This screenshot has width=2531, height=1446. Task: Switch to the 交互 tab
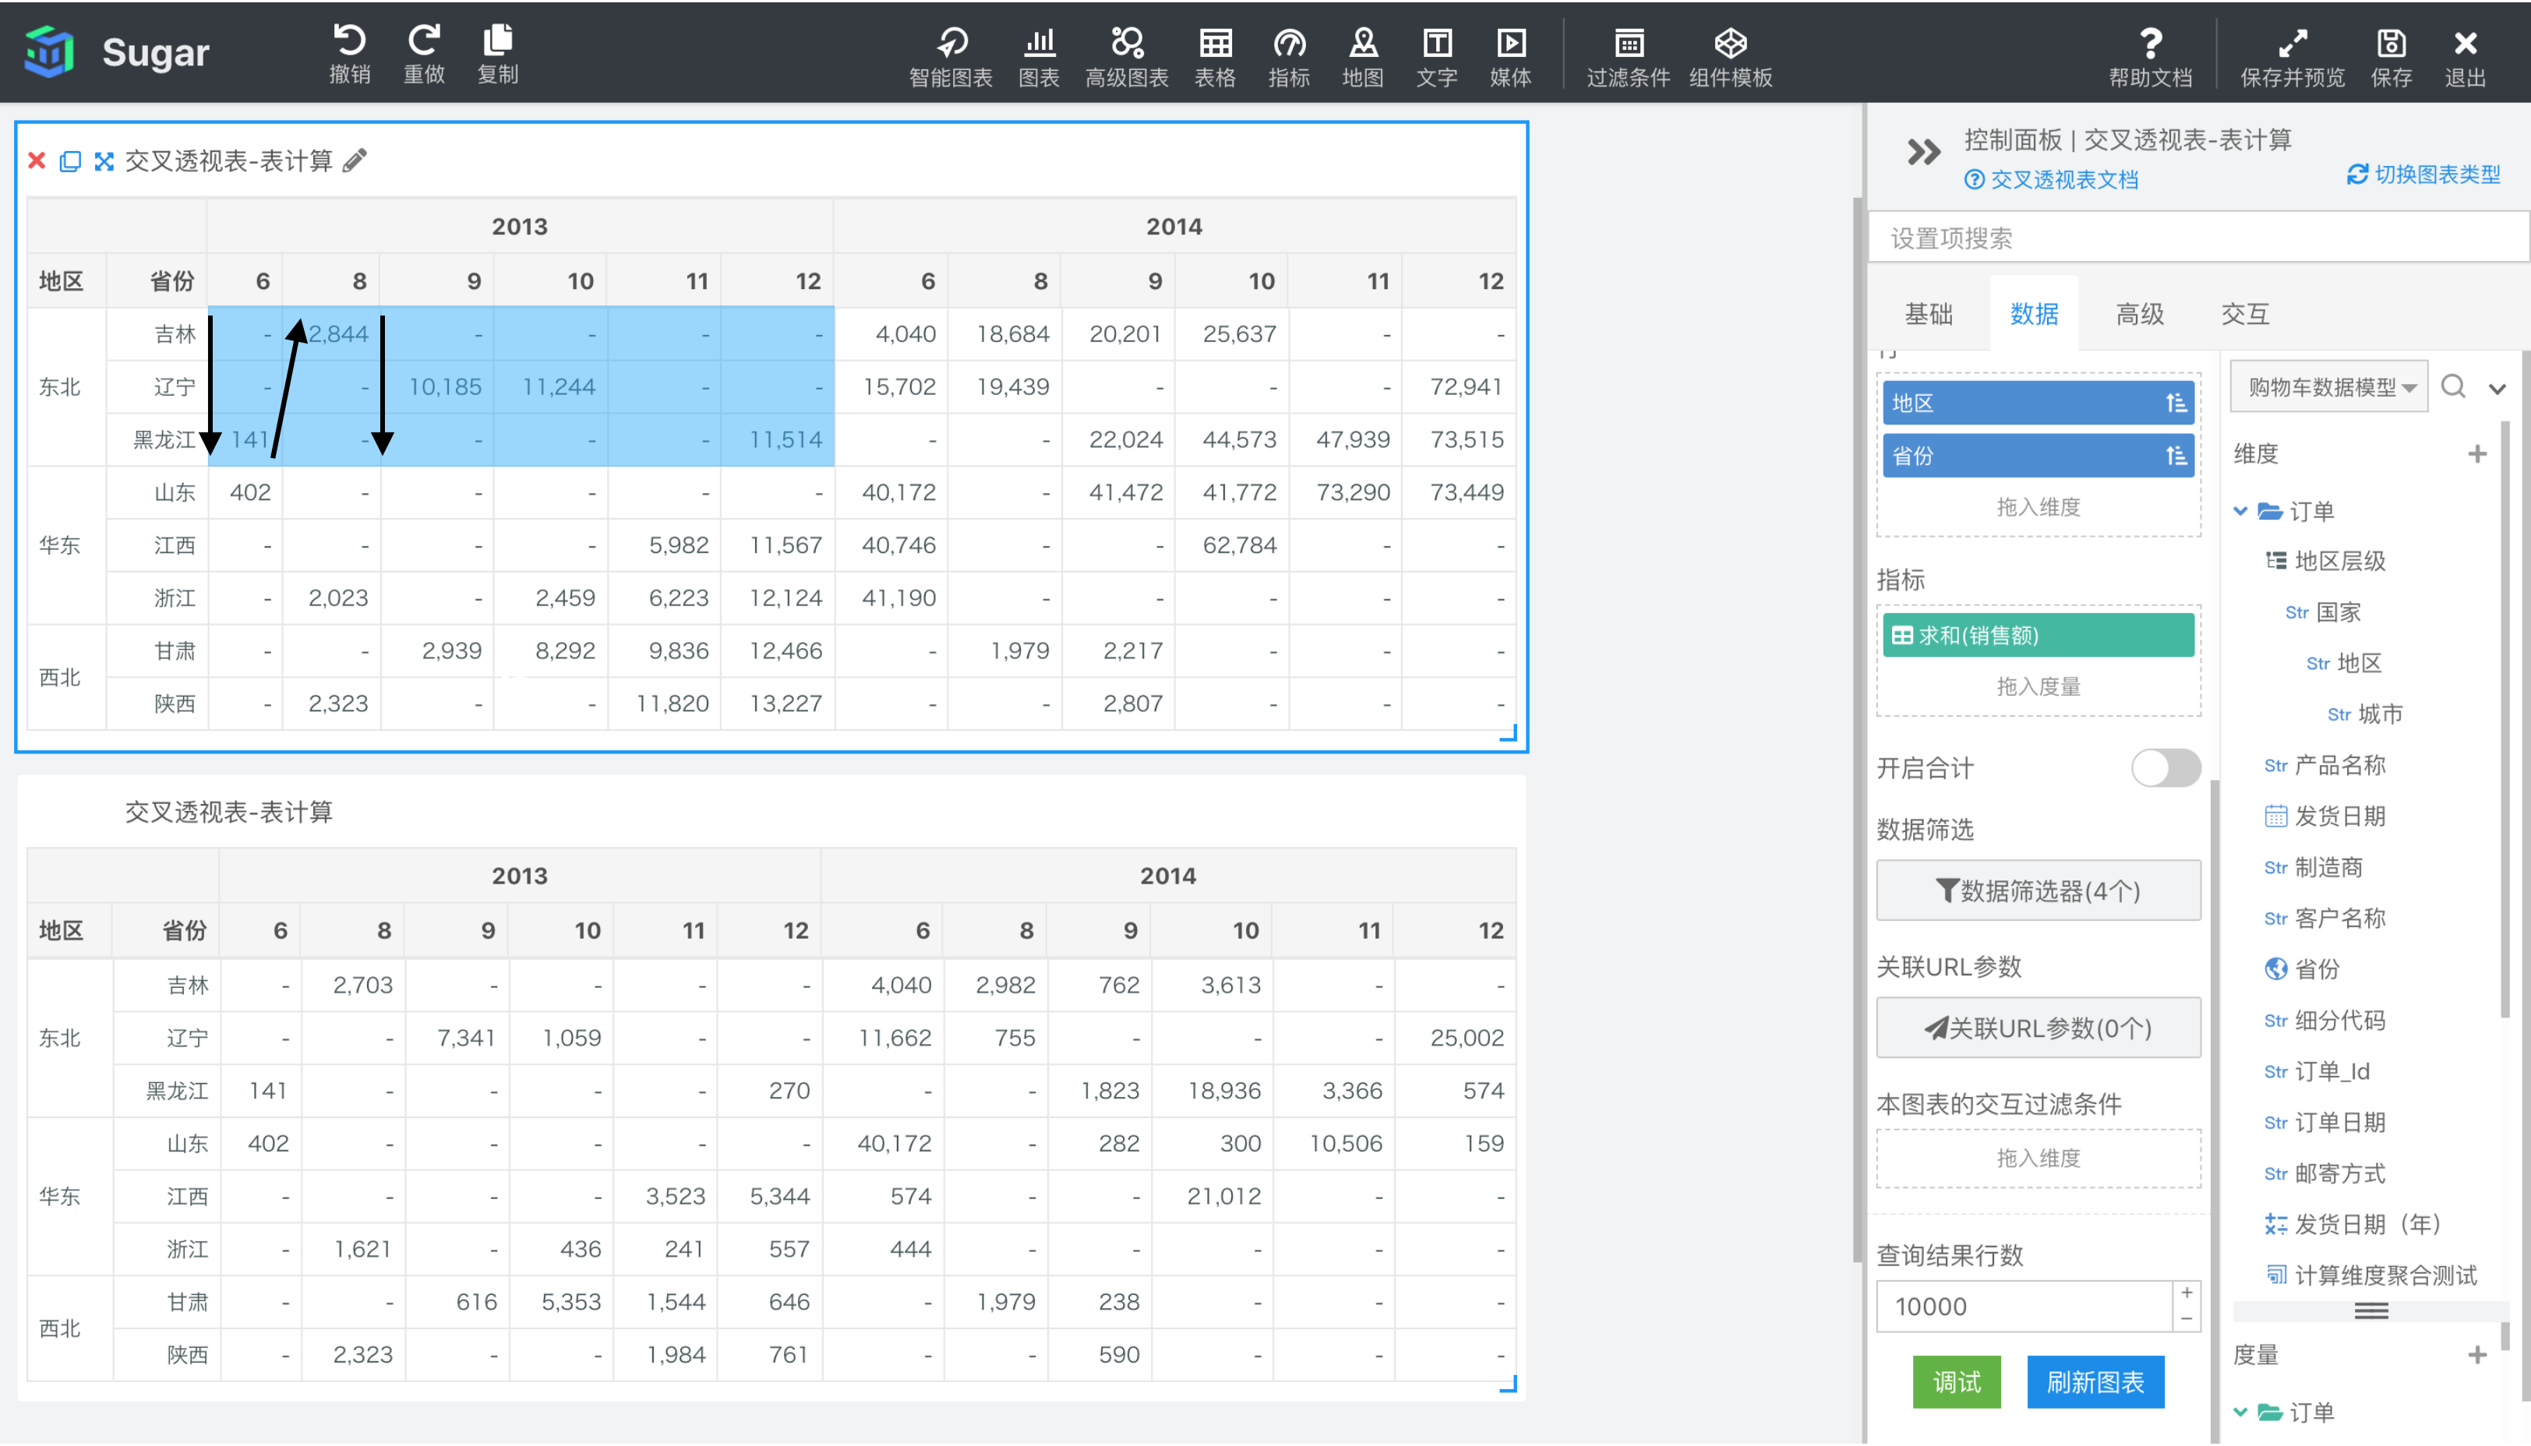2244,314
